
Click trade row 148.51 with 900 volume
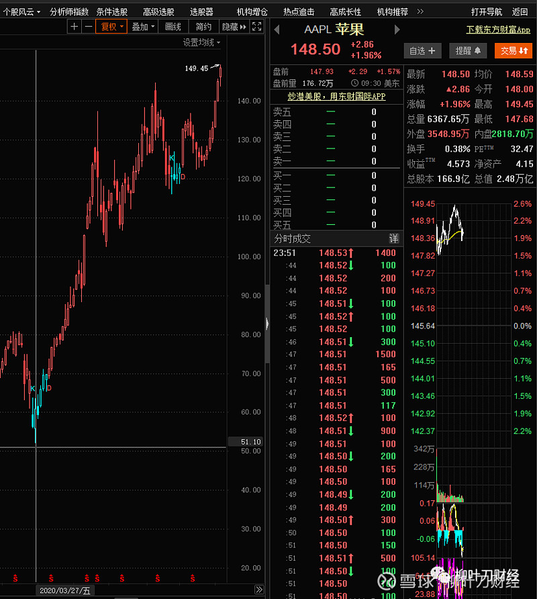[x=336, y=431]
